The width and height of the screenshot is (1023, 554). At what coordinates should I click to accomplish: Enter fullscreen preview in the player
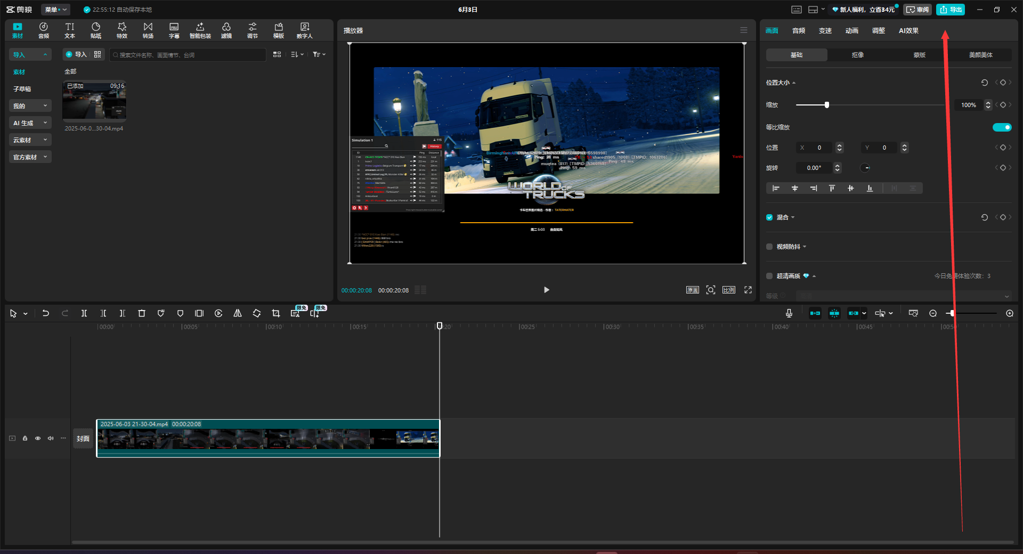pos(748,290)
